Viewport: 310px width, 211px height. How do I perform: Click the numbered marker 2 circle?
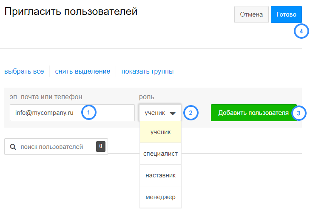[x=191, y=113]
